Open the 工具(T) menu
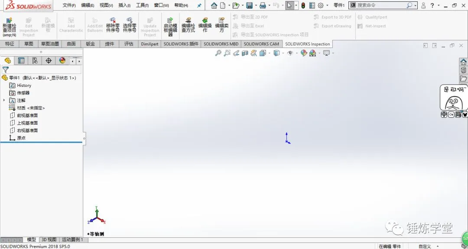The width and height of the screenshot is (468, 249). [x=143, y=5]
